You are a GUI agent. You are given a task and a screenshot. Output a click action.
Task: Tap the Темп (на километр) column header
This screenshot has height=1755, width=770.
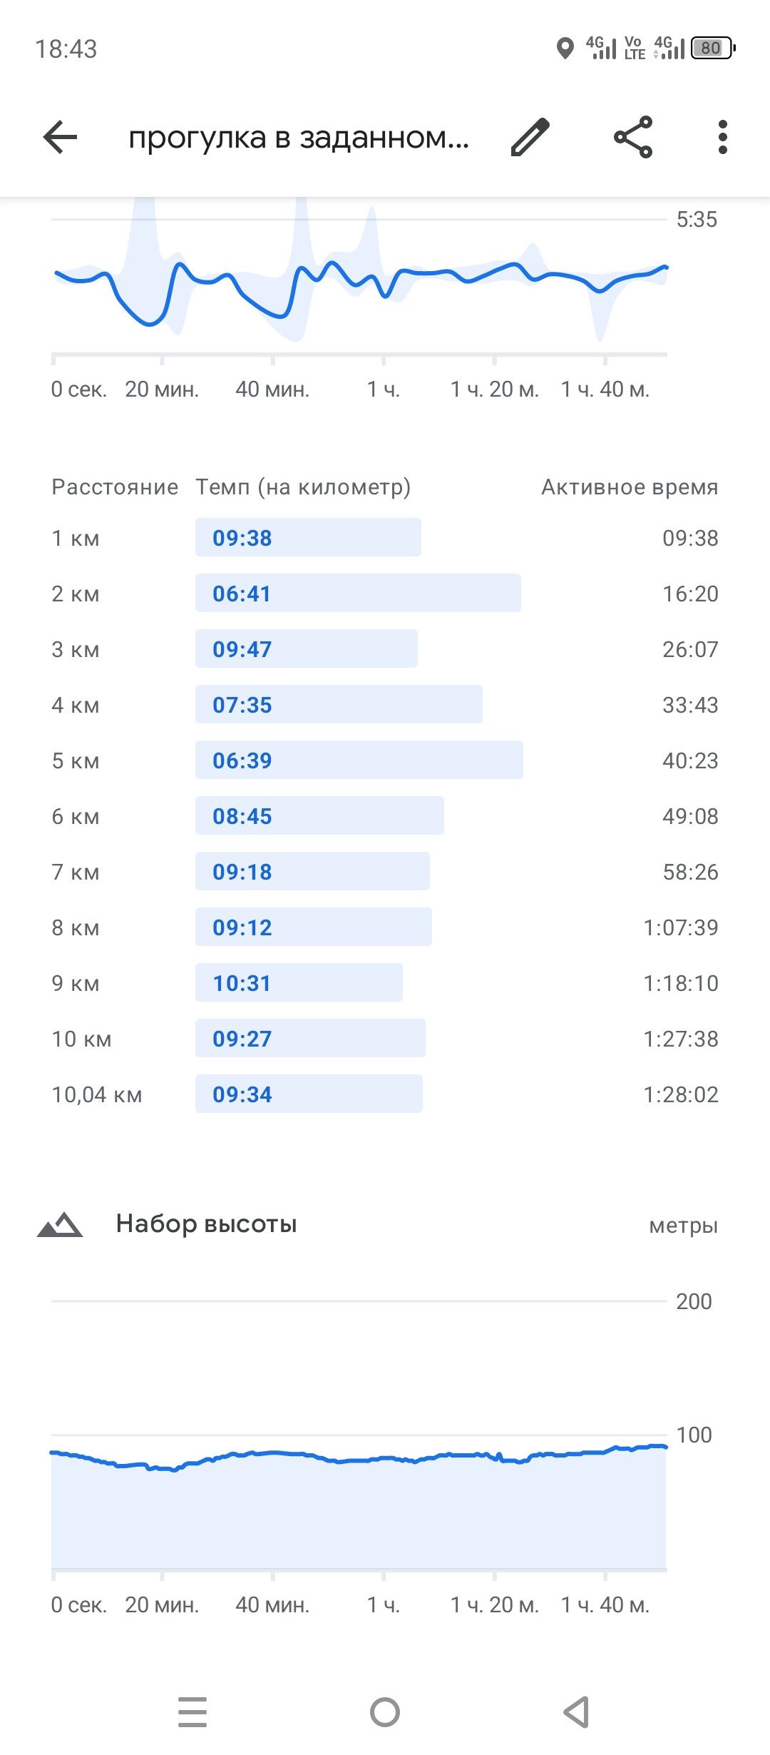tap(303, 487)
